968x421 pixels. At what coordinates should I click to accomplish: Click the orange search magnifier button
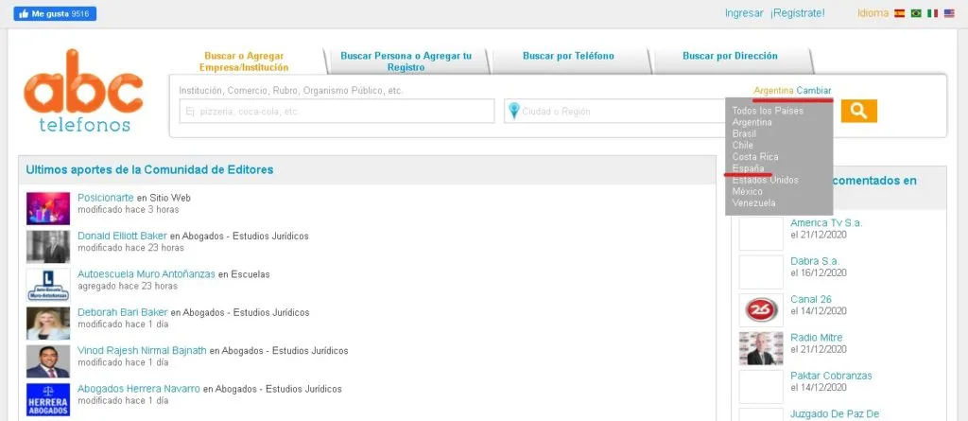pyautogui.click(x=858, y=111)
